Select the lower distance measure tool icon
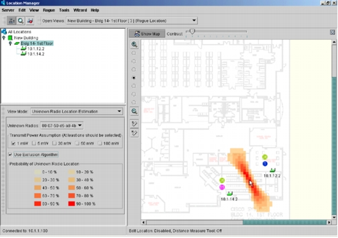This screenshot has width=338, height=238. 134,133
